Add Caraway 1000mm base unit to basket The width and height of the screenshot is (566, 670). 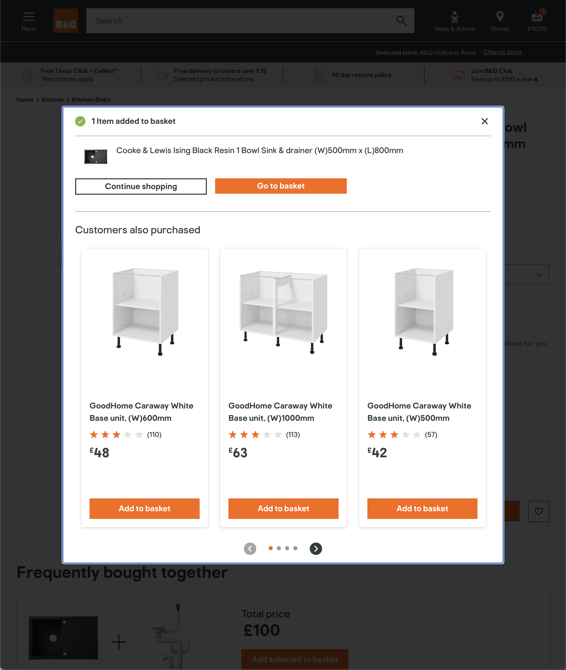[283, 508]
